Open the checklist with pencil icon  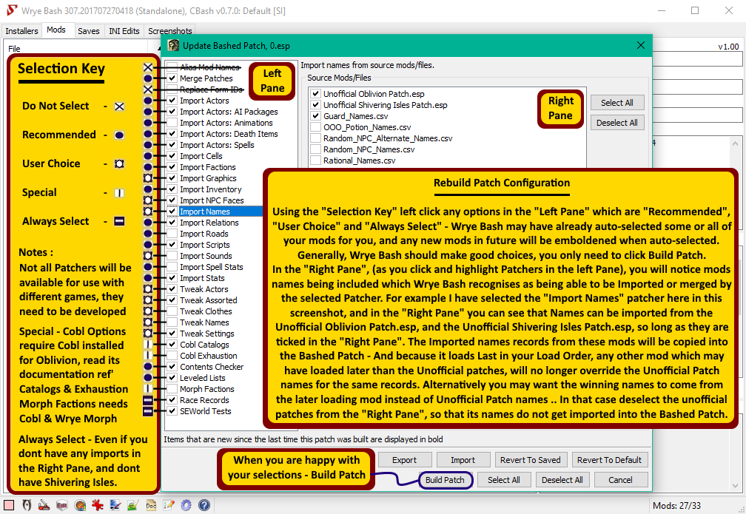click(169, 505)
